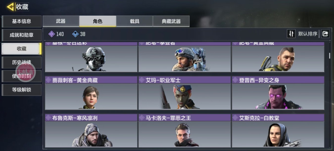Open the 等级解锁 section
The image size is (334, 151).
pos(22,90)
